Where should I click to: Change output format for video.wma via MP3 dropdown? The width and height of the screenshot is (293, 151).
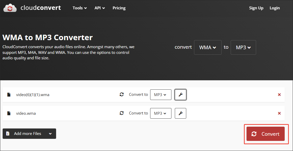pos(161,113)
